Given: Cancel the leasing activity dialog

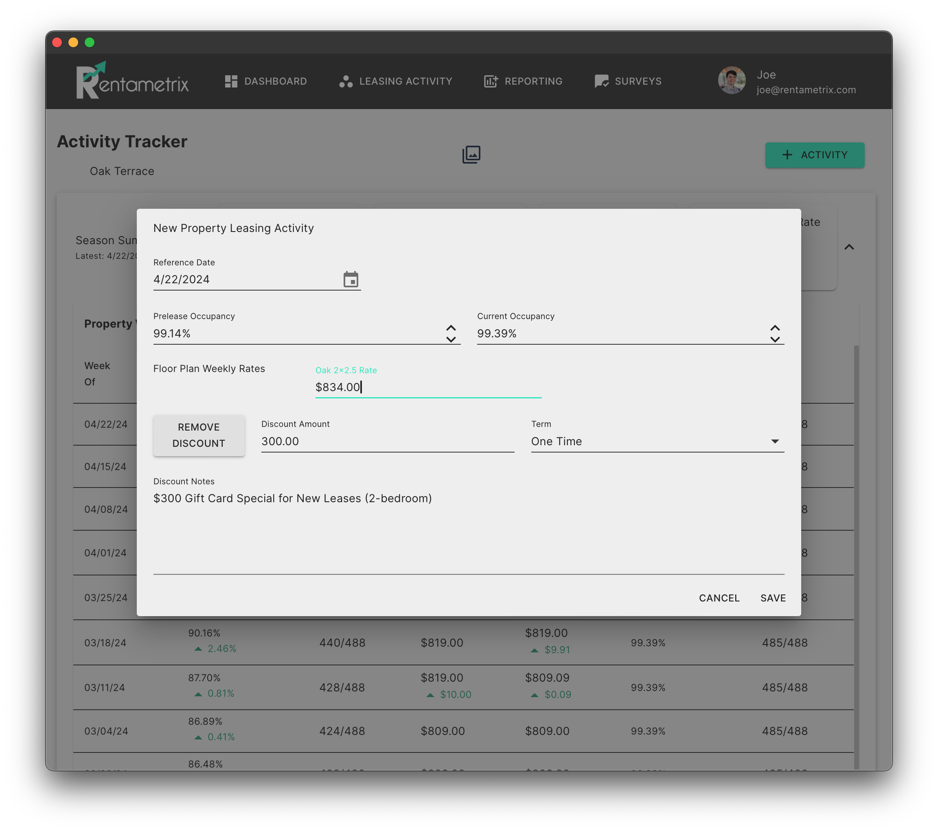Looking at the screenshot, I should [x=719, y=598].
